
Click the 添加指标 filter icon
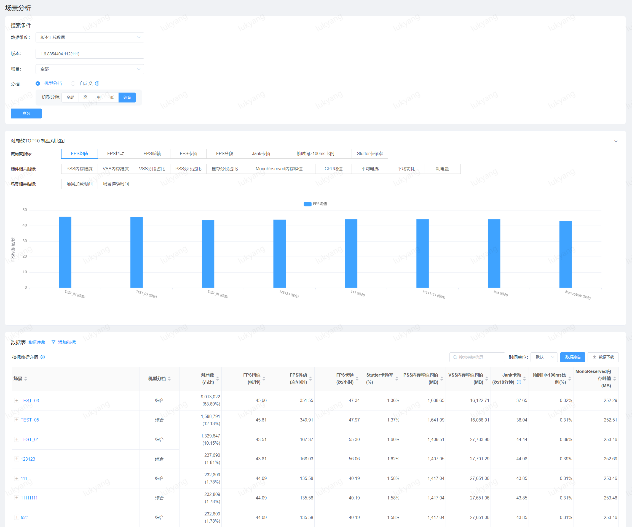(53, 342)
